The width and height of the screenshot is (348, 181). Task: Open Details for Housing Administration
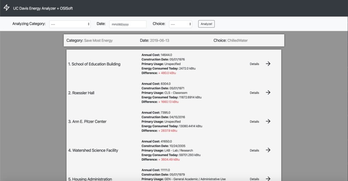click(254, 179)
